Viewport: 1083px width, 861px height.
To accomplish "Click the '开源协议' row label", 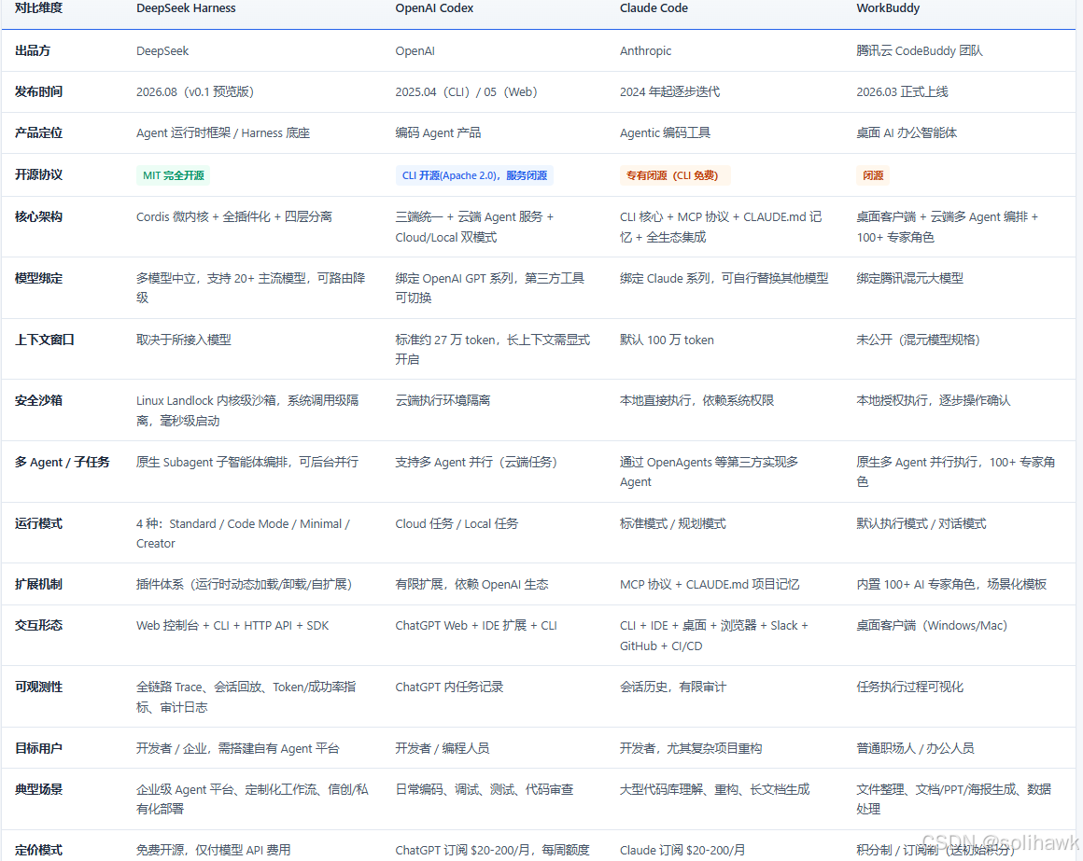I will (x=38, y=174).
